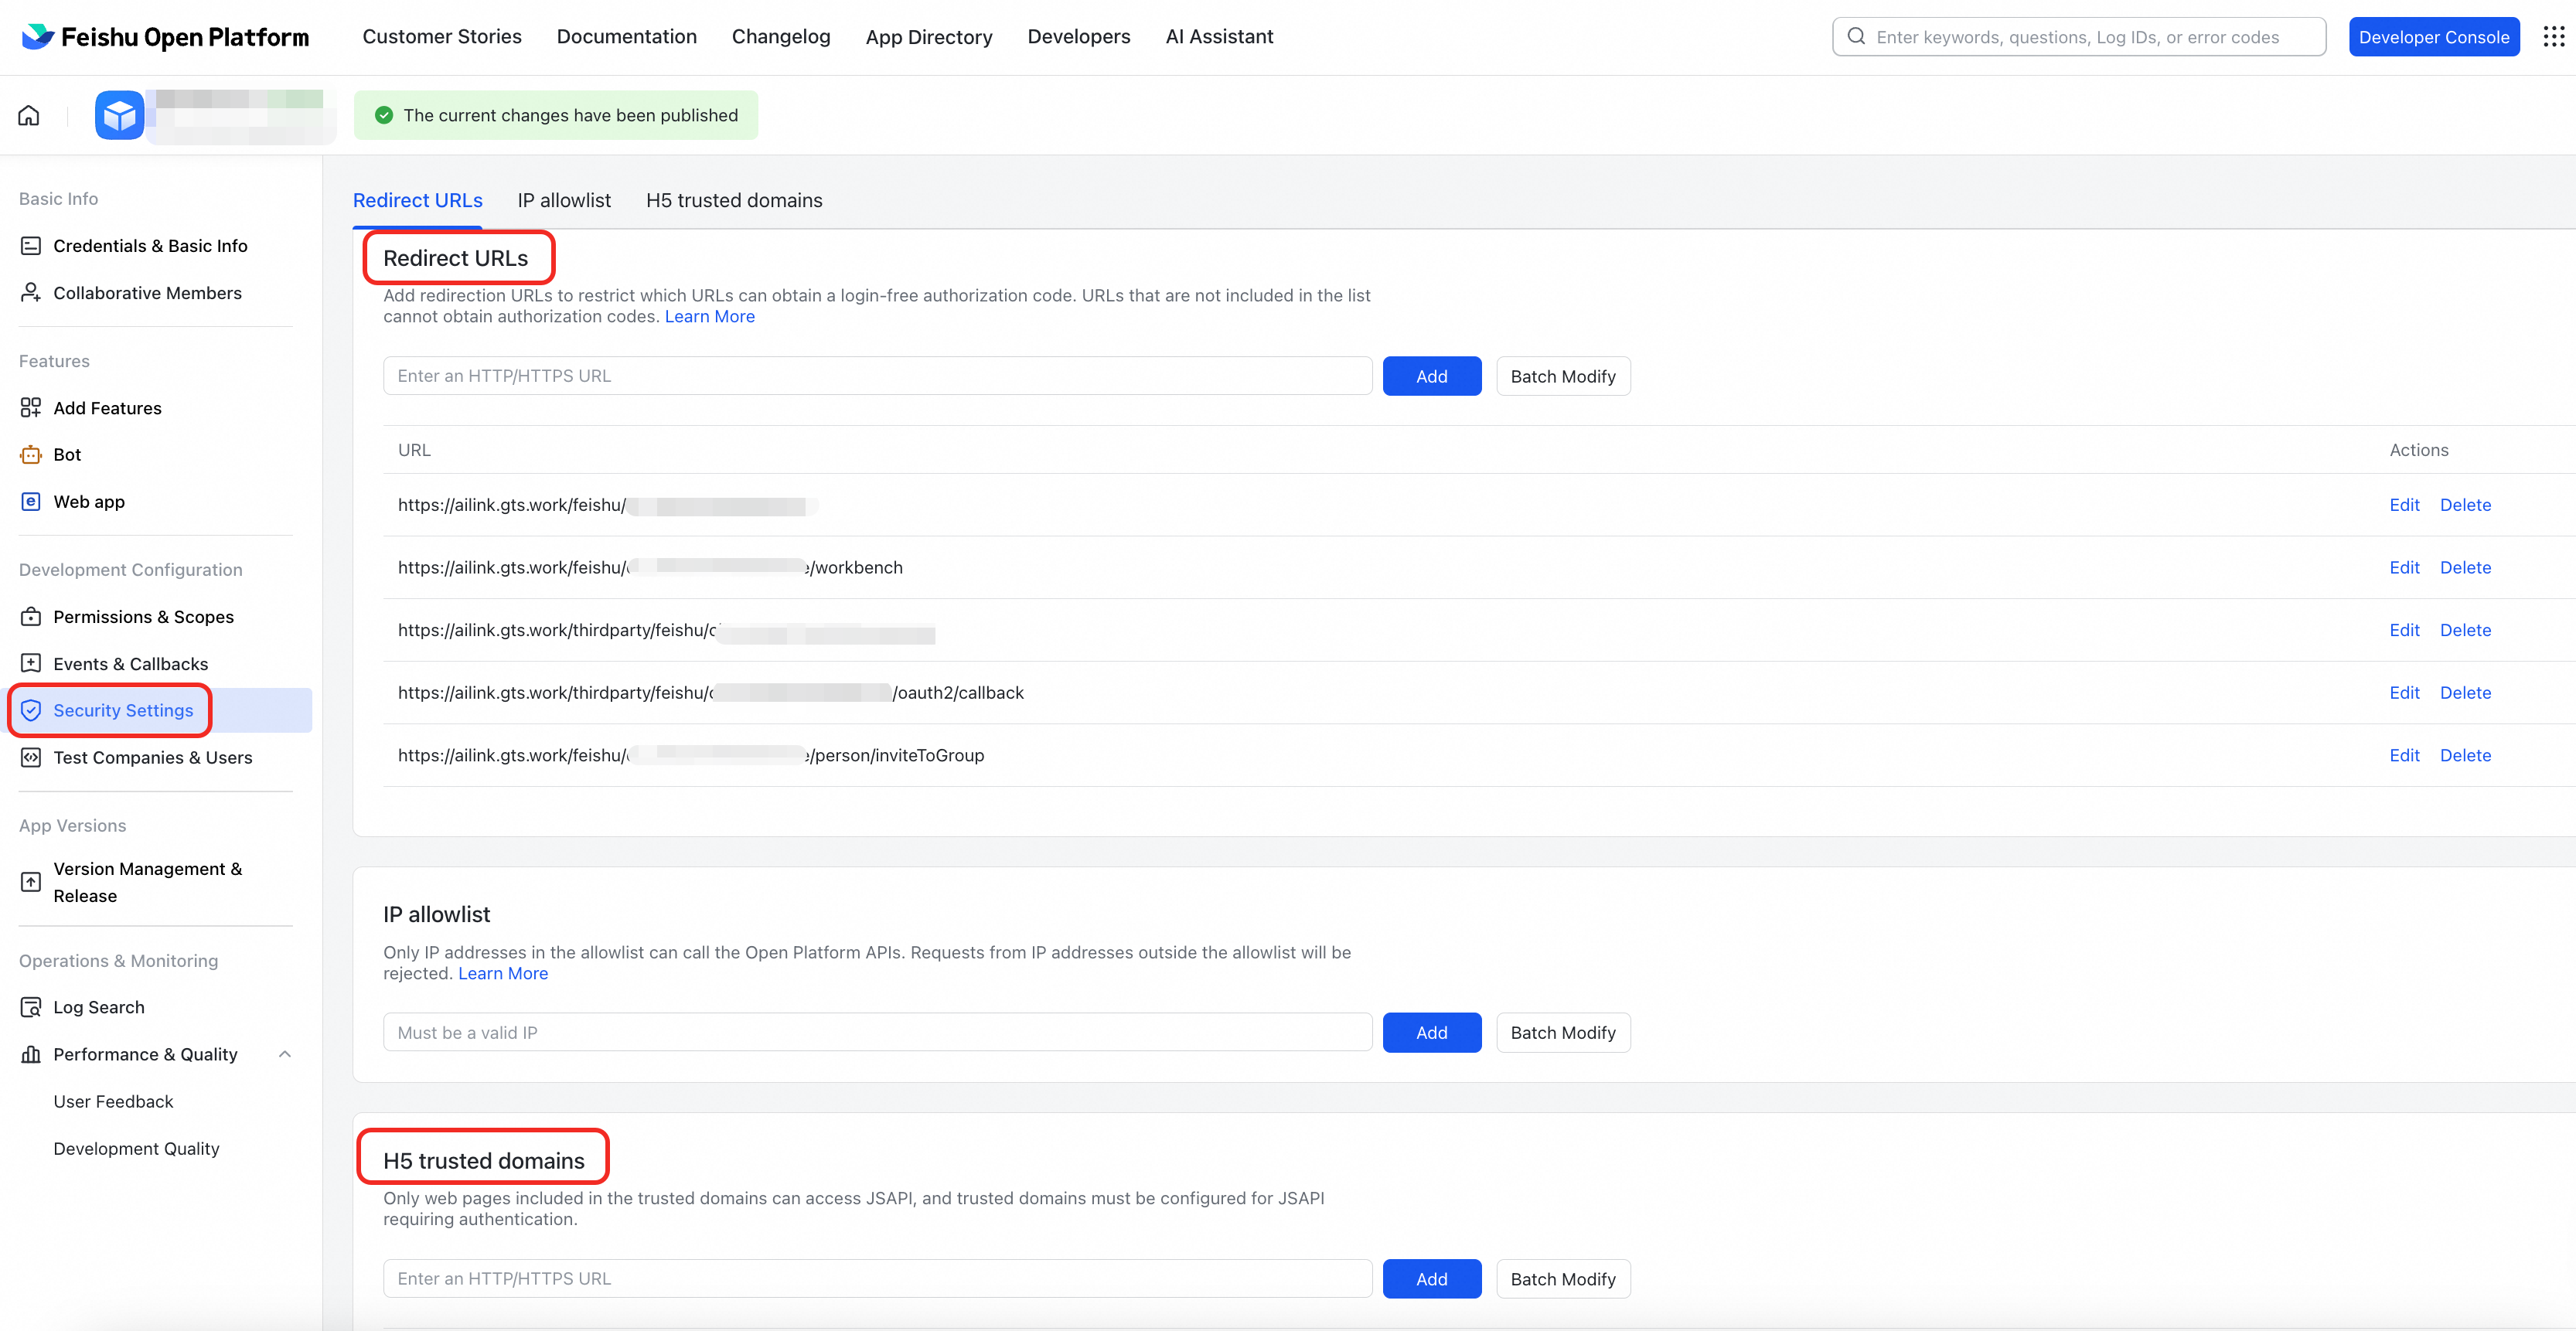
Task: Click Batch Modify under Redirect URLs
Action: pos(1562,377)
